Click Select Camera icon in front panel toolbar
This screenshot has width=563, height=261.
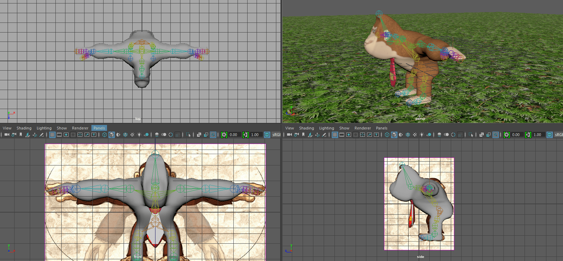pos(7,135)
